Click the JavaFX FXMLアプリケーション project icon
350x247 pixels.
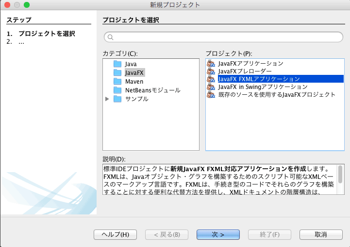211,79
